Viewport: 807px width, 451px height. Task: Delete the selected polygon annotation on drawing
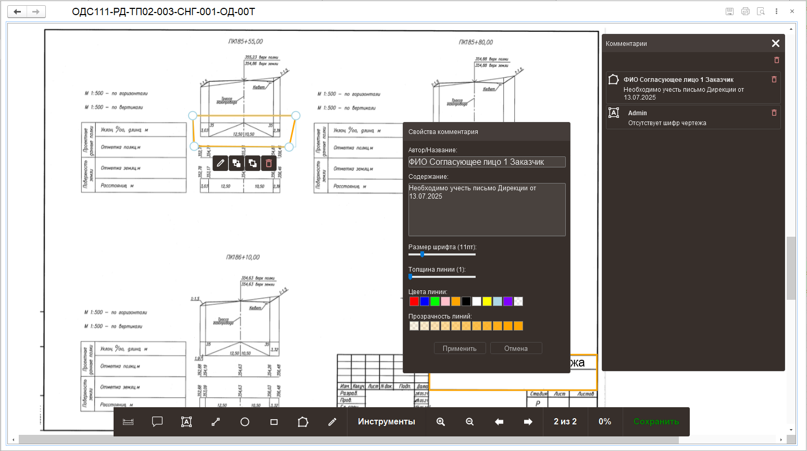[x=269, y=163]
